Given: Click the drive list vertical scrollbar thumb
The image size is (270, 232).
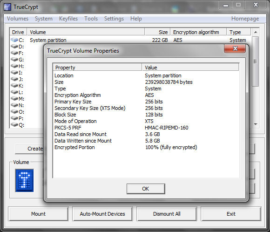Looking at the screenshot, I should (256, 61).
